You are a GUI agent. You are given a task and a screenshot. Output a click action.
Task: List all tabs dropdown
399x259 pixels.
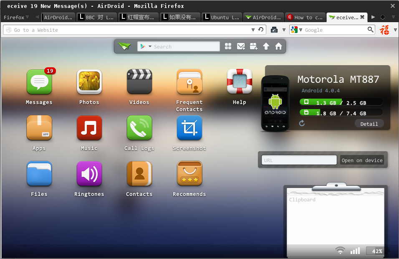pyautogui.click(x=393, y=17)
